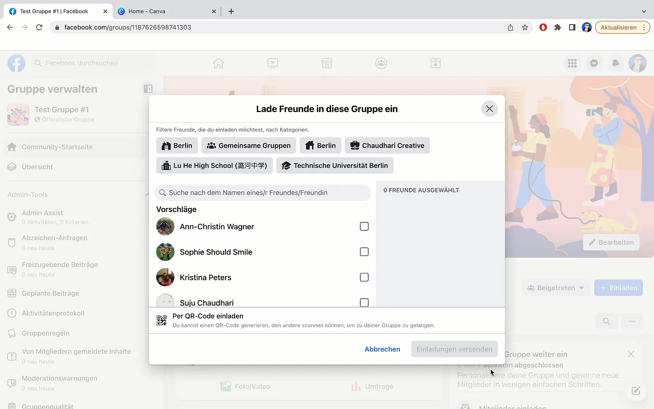Filter friends by Gemeinsame Gruppen

(x=249, y=145)
